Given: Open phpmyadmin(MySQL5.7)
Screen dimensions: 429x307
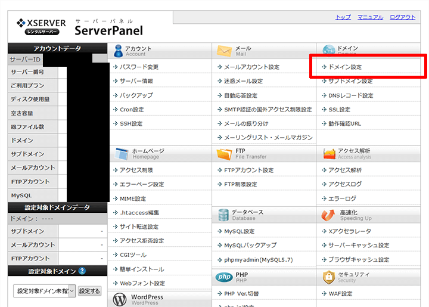Looking at the screenshot, I should coord(259,260).
